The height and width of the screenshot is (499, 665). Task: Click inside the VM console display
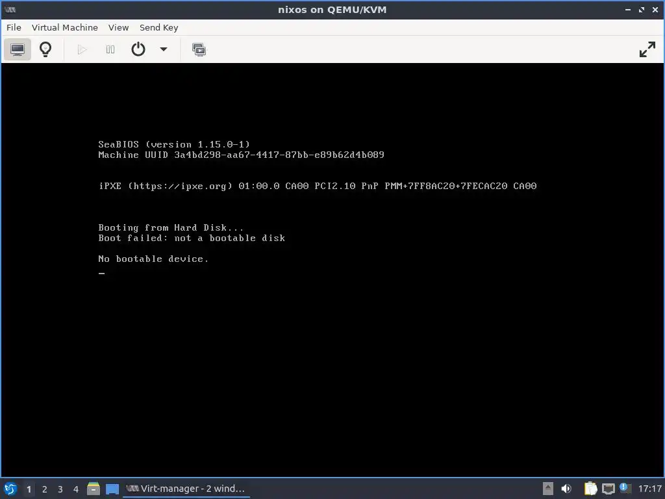332,270
